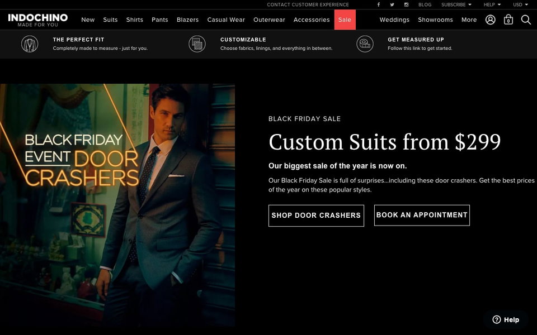
Task: Open the USD currency selector
Action: pyautogui.click(x=520, y=4)
